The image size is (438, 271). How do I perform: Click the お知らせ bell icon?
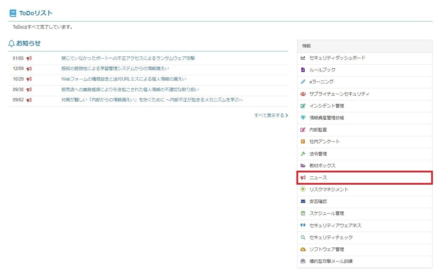click(x=12, y=44)
